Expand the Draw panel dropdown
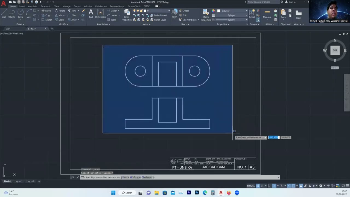350x197 pixels. coord(20,24)
